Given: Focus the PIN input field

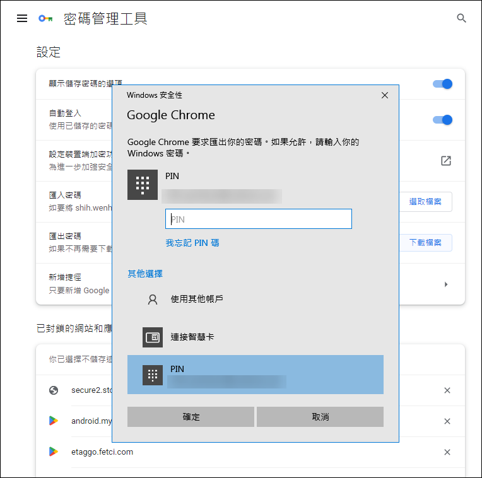Looking at the screenshot, I should [x=259, y=219].
